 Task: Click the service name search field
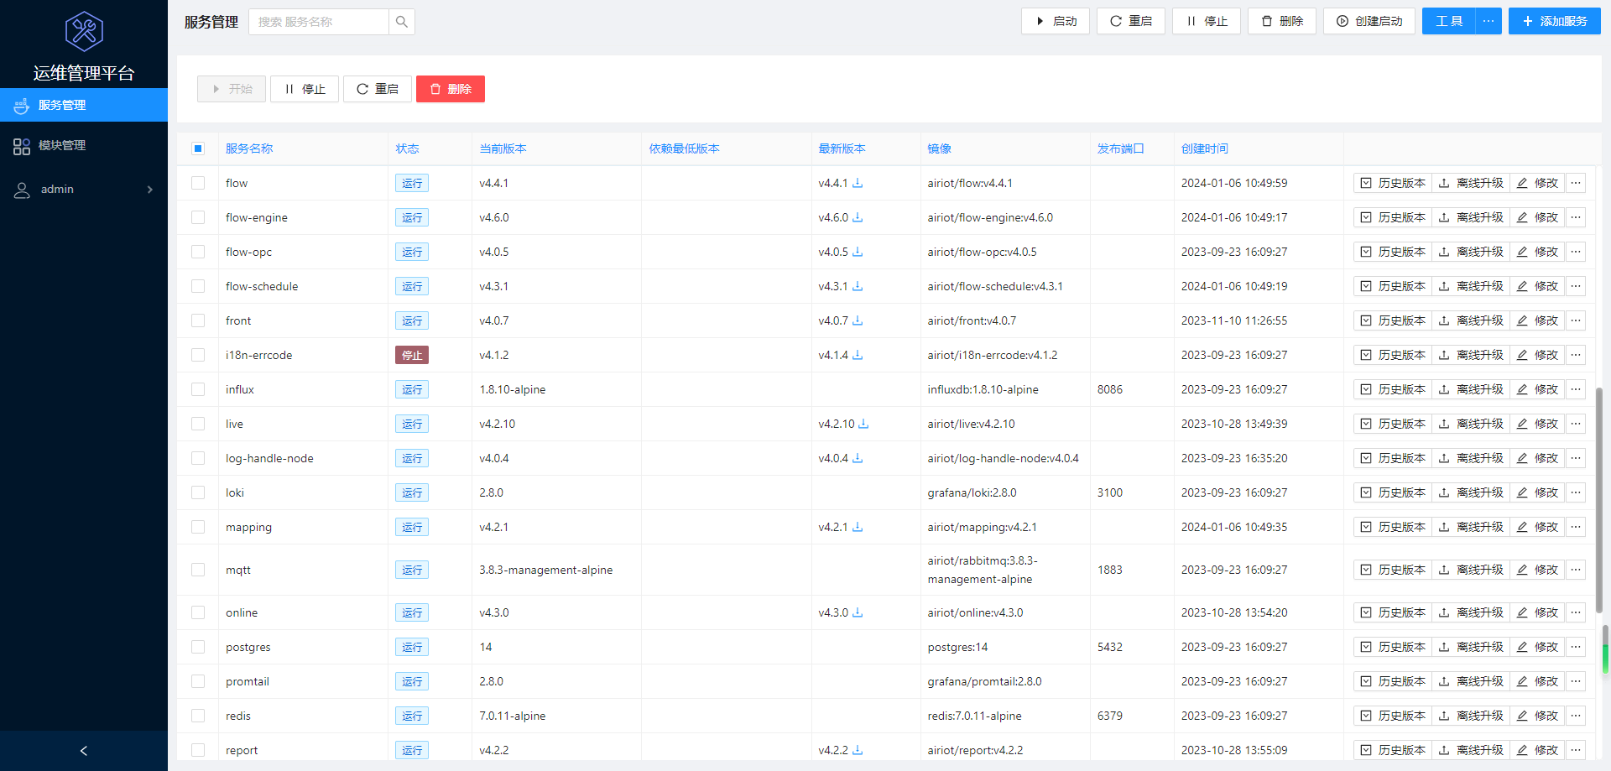pyautogui.click(x=319, y=22)
